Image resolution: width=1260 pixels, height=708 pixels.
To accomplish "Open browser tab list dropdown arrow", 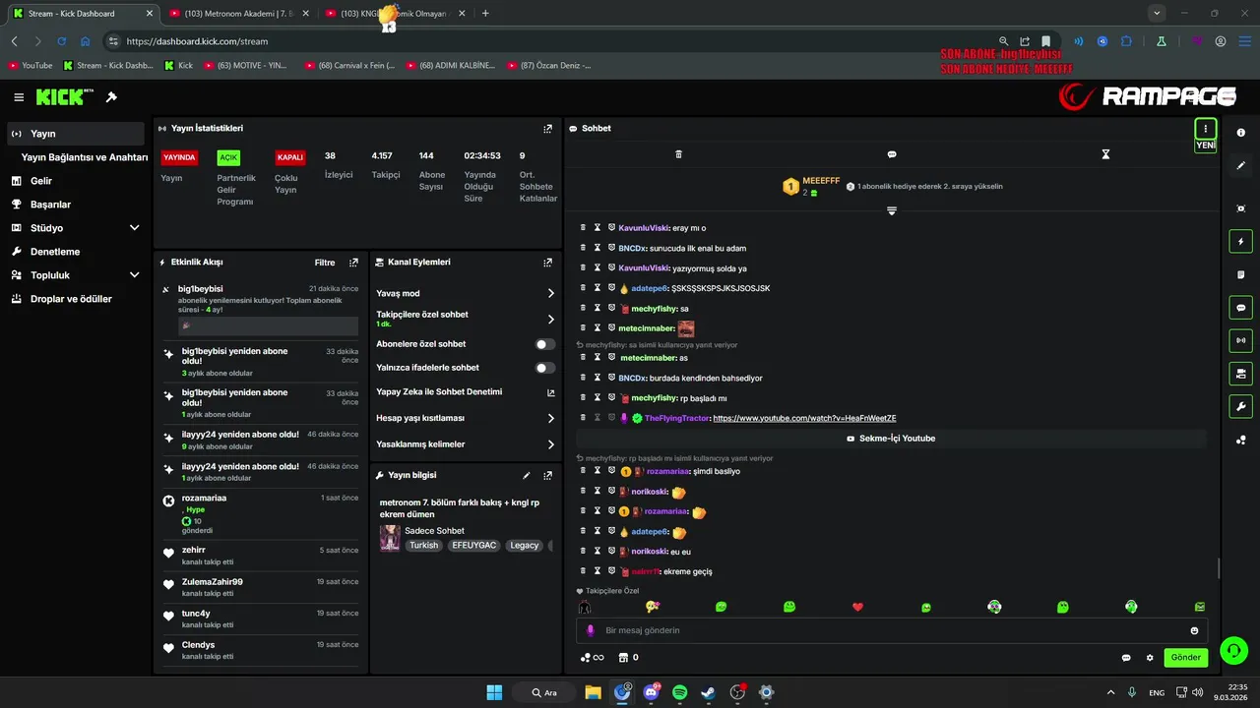I will pyautogui.click(x=1157, y=13).
